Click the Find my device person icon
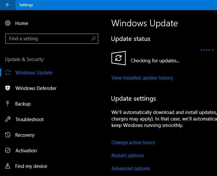Screen dimensions: 217x176 8,166
